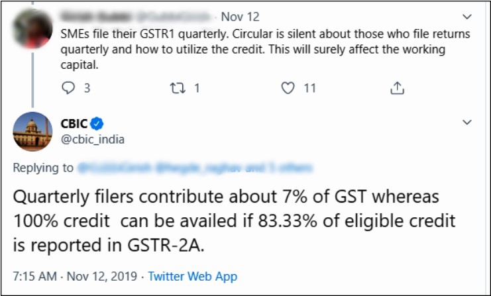Open the share icon on first tweet
The image size is (491, 296).
pos(397,88)
